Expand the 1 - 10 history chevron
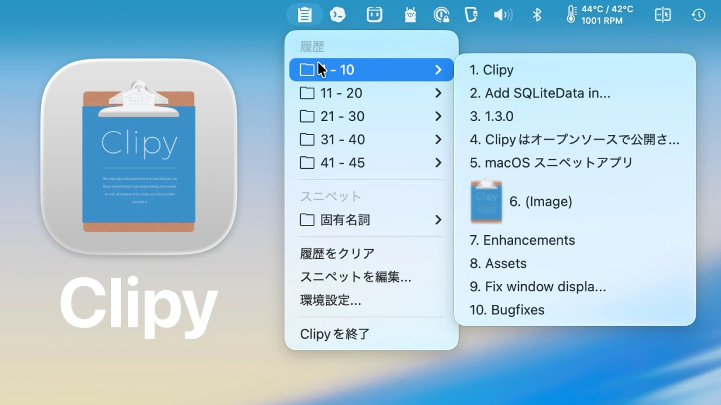 pyautogui.click(x=438, y=70)
